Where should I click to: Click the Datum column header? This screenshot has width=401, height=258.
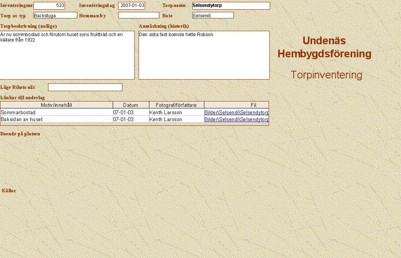coord(130,105)
